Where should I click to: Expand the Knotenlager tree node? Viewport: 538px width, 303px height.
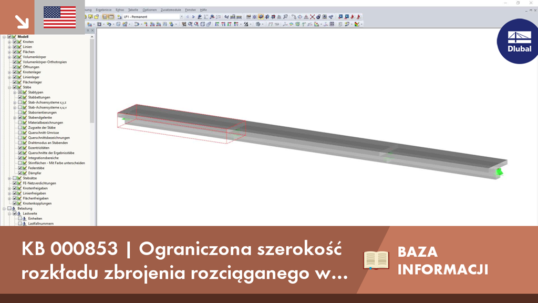pyautogui.click(x=9, y=72)
